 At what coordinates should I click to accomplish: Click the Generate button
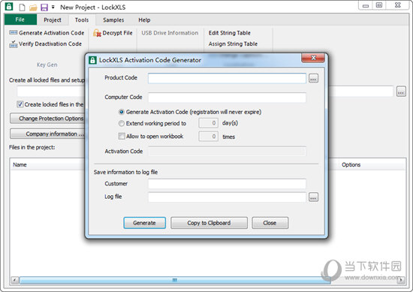tap(144, 223)
